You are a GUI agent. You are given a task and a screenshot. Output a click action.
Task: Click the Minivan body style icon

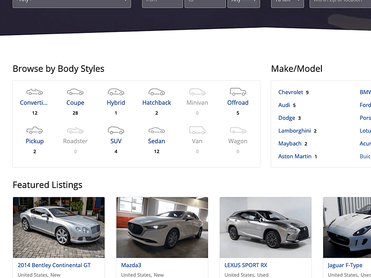tap(198, 92)
